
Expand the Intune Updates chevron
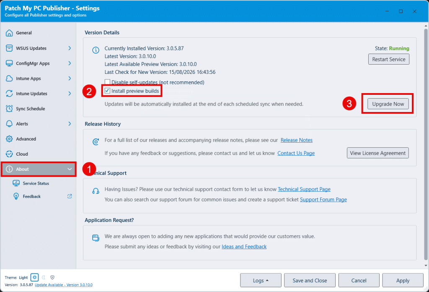tap(70, 94)
